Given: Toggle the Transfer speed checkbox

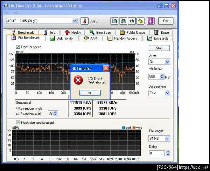Looking at the screenshot, I should (x=18, y=47).
